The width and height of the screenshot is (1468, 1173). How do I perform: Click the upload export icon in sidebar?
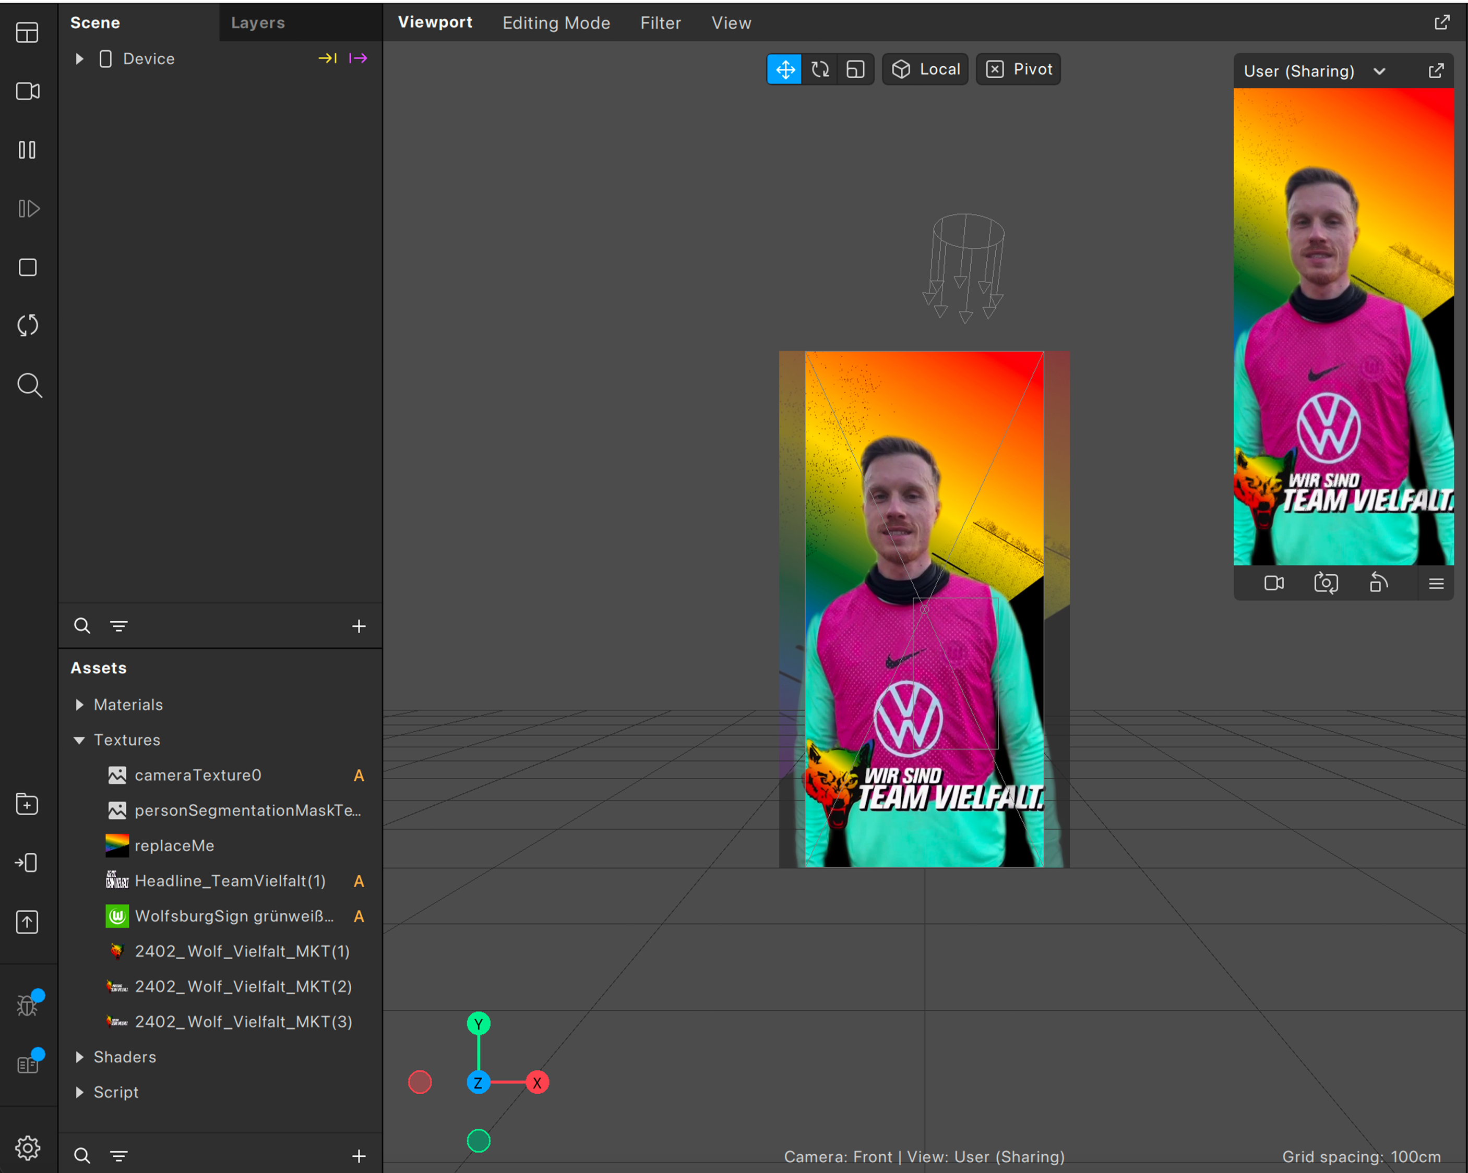pyautogui.click(x=27, y=922)
